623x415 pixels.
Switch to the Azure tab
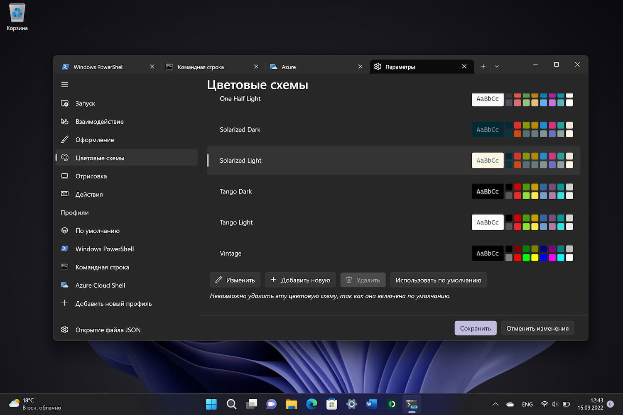click(x=289, y=67)
